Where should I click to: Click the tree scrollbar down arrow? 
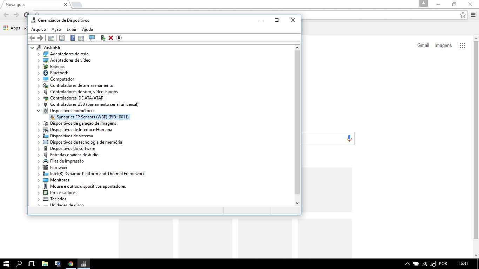click(x=297, y=203)
